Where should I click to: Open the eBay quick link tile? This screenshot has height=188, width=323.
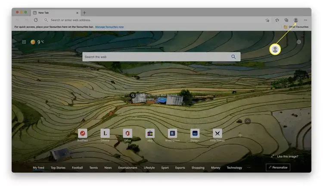point(150,133)
